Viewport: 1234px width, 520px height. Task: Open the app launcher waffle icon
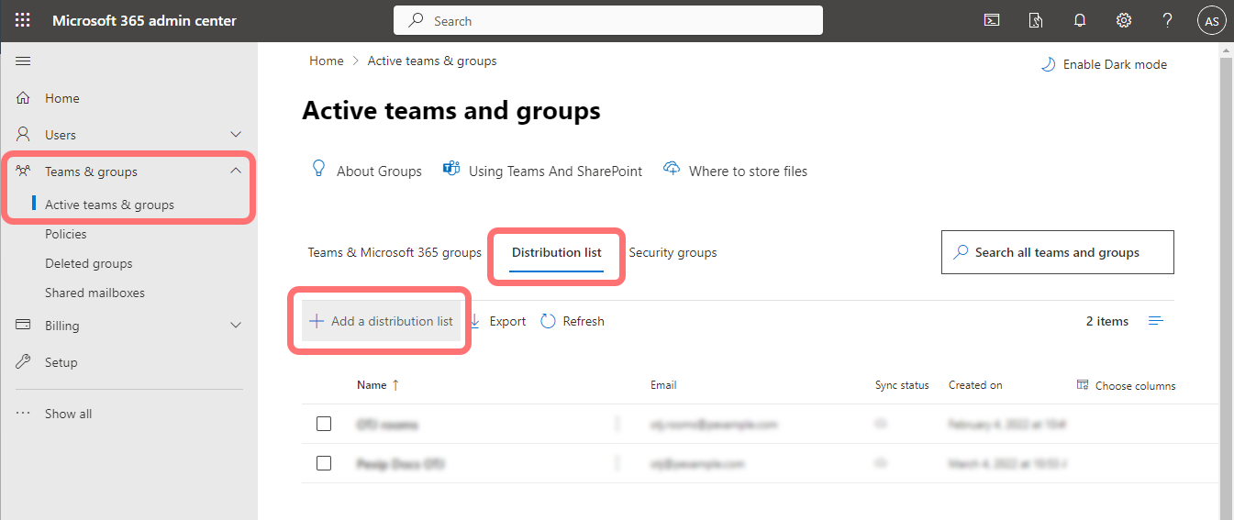point(23,20)
